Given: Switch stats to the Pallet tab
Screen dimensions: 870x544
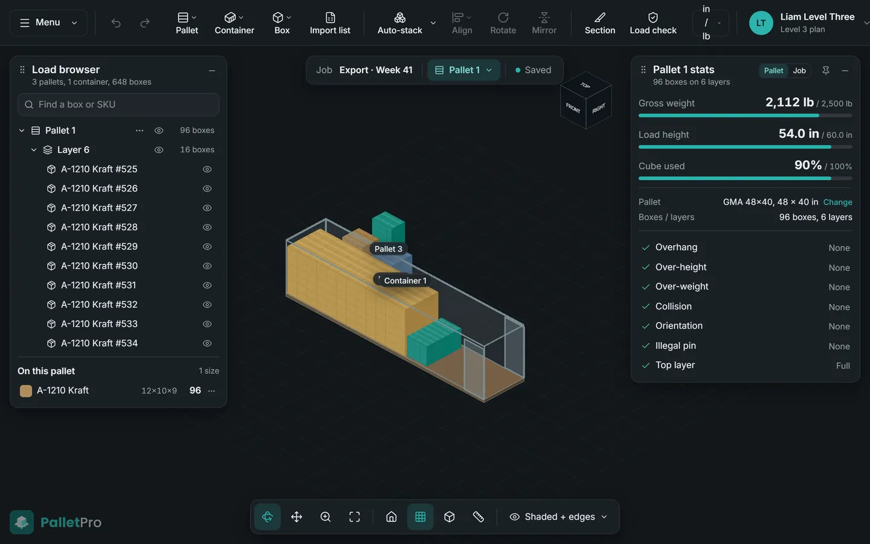Looking at the screenshot, I should (773, 71).
